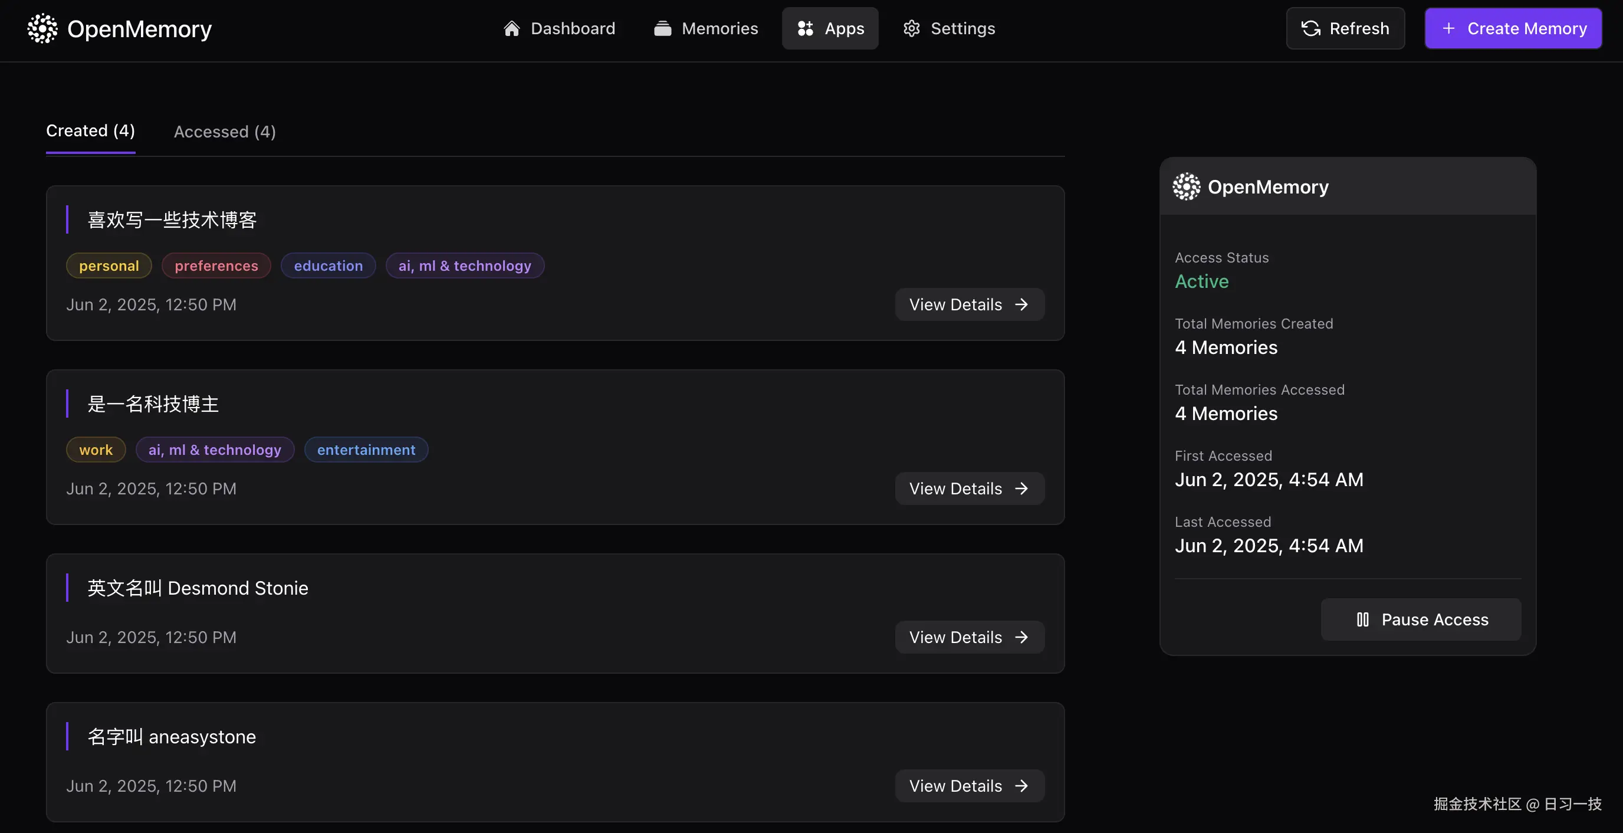1623x833 pixels.
Task: Switch to the Accessed (4) tab
Action: tap(224, 132)
